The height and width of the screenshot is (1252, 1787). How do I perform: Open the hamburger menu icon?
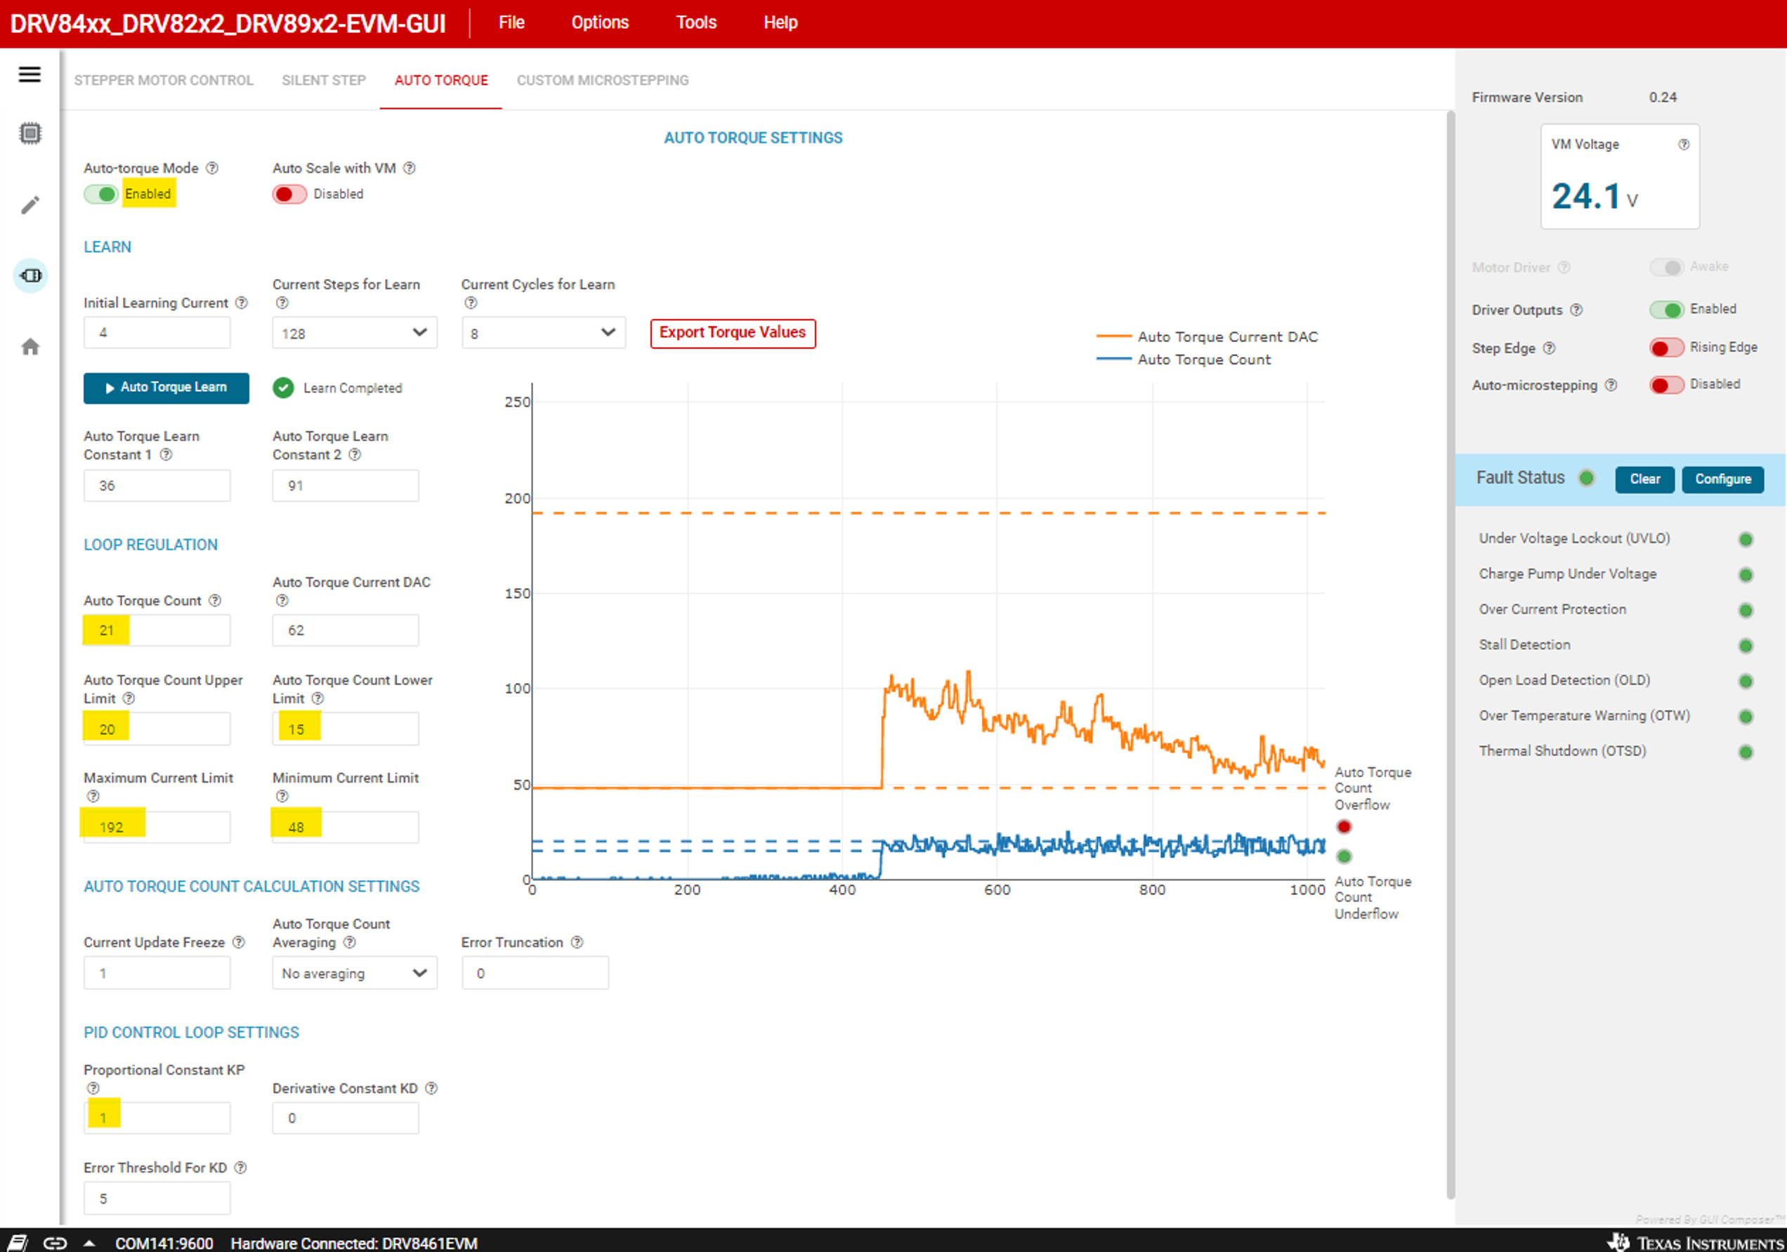tap(30, 74)
